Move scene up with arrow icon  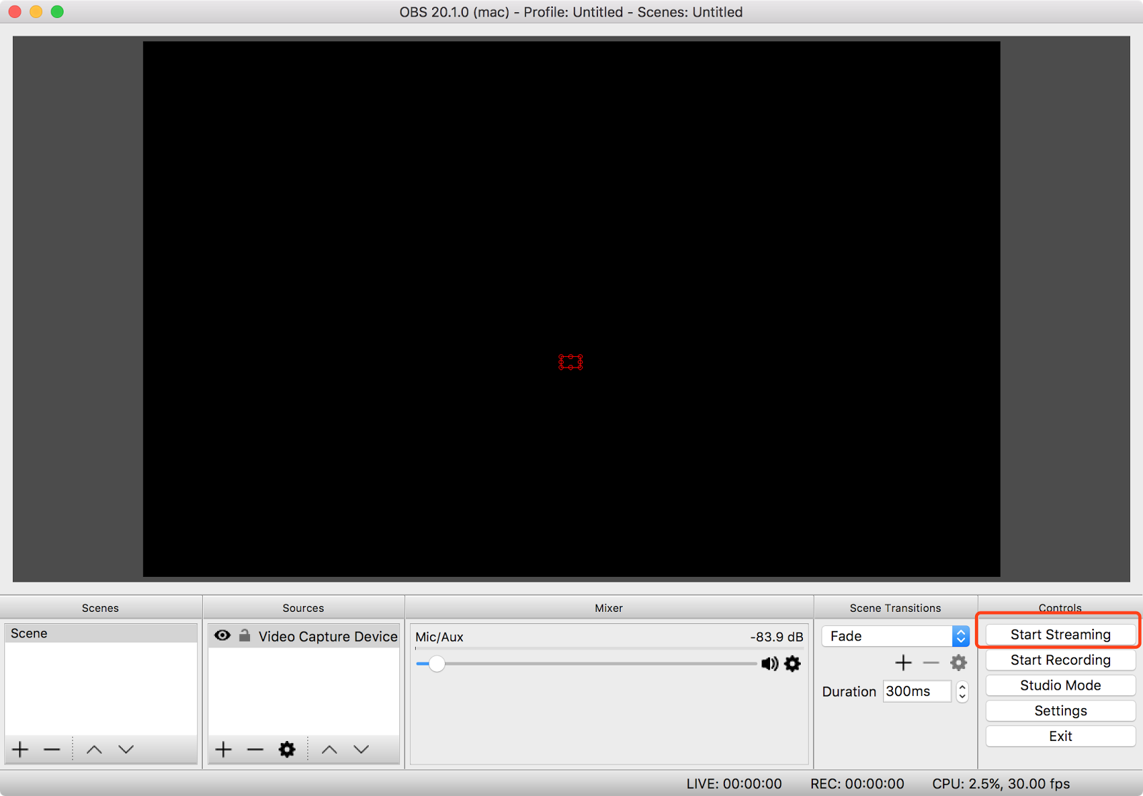[94, 749]
